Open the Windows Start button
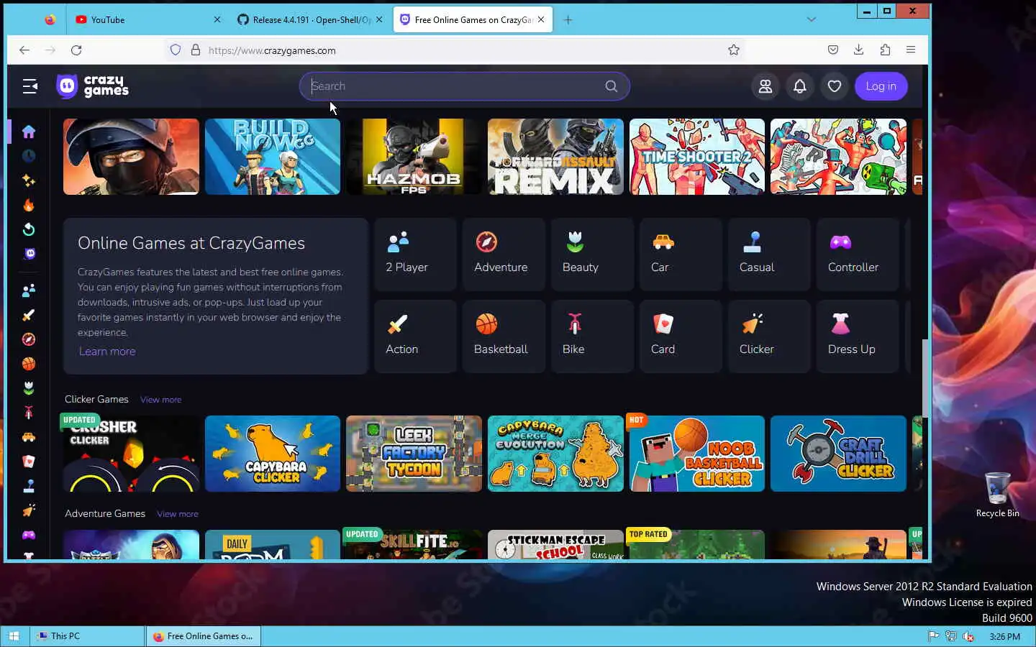 point(14,636)
